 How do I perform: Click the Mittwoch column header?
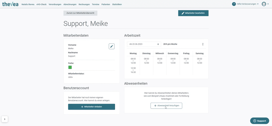click(160, 53)
